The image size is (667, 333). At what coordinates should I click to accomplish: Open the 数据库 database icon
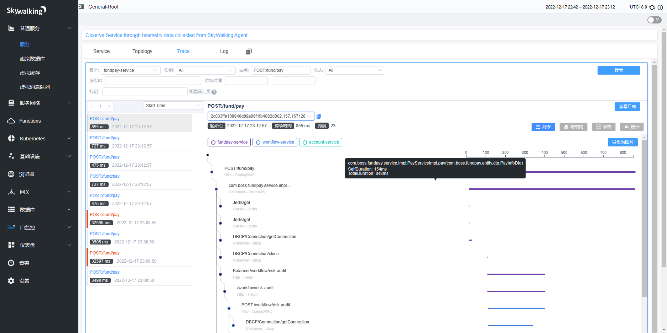[11, 209]
